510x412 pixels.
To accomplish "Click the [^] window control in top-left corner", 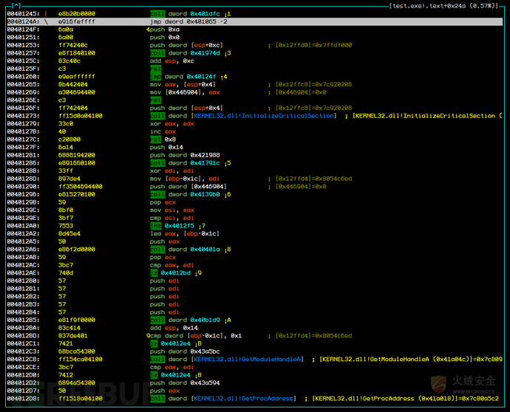I will click(16, 5).
